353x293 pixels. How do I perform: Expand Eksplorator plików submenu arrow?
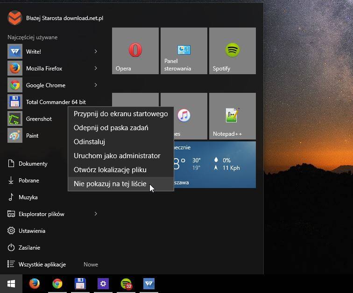point(96,214)
